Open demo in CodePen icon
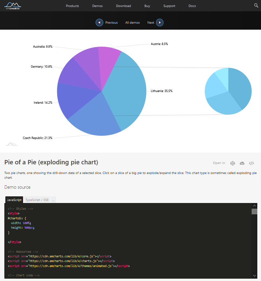Image resolution: width=261 pixels, height=281 pixels. (x=233, y=163)
